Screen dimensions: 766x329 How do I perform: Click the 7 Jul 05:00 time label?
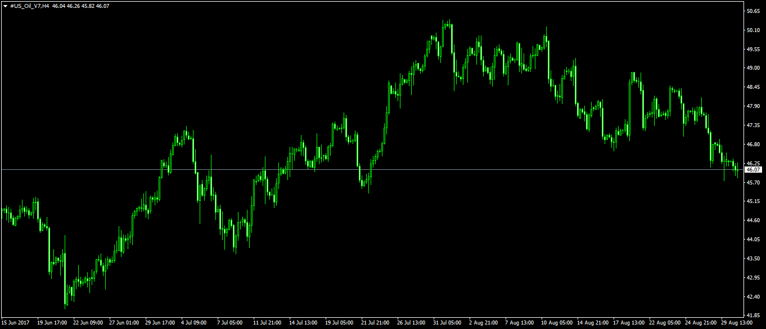231,323
